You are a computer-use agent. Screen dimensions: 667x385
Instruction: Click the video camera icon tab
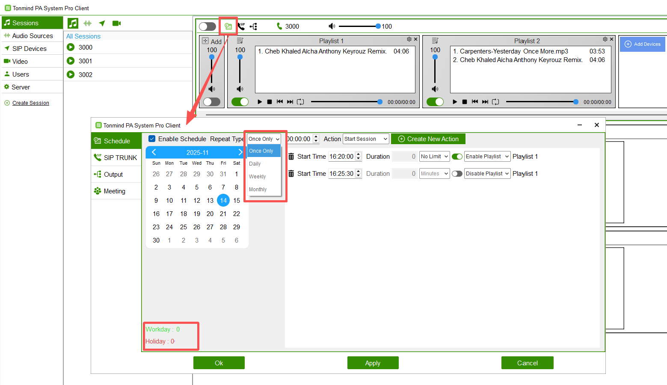click(x=116, y=24)
